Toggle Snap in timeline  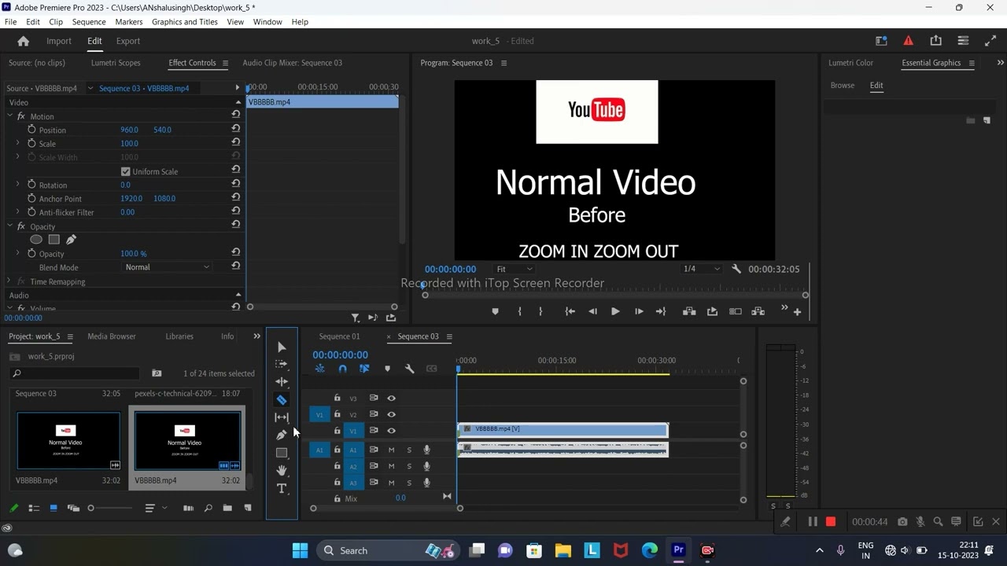(342, 369)
